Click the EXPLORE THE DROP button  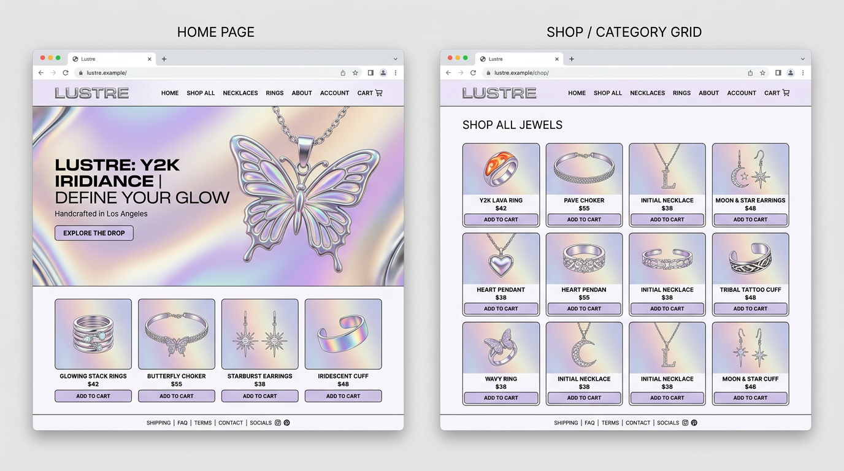[x=94, y=233]
